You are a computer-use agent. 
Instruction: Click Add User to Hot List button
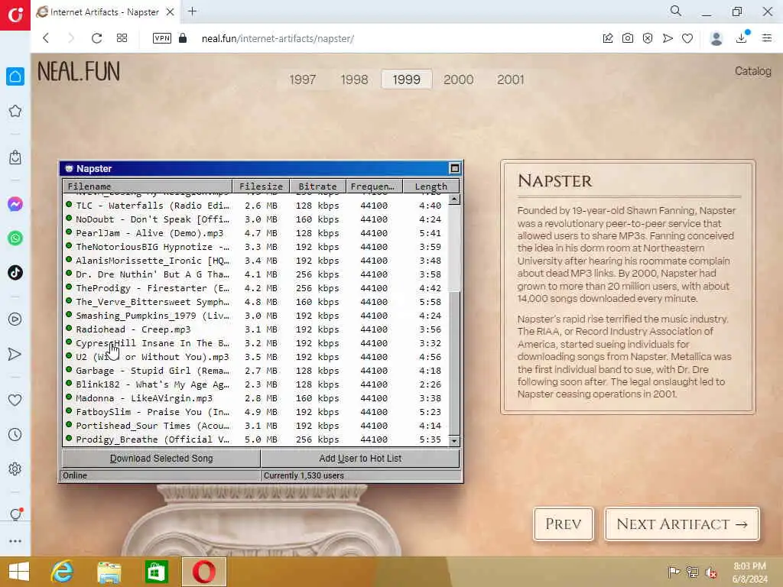coord(360,459)
